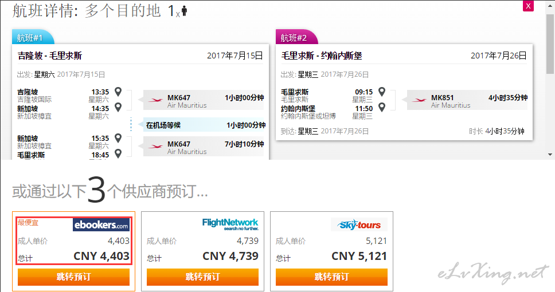Click the ebookers.com supplier logo
The image size is (555, 292).
coord(101,224)
